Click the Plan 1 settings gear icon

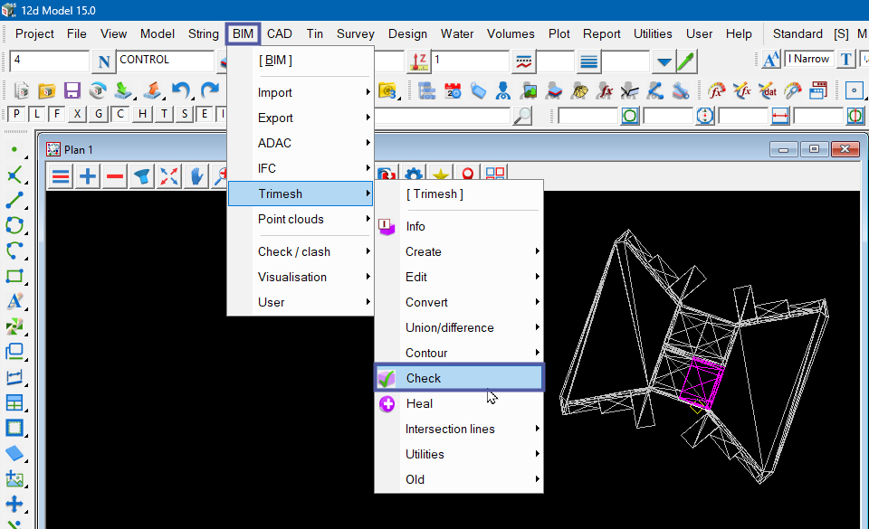pyautogui.click(x=414, y=174)
